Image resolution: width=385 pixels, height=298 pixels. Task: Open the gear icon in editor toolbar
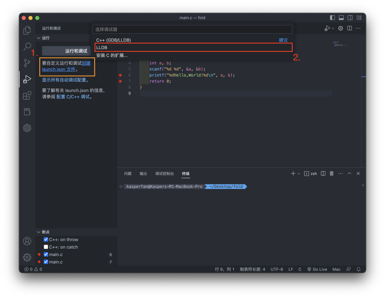coord(341,28)
